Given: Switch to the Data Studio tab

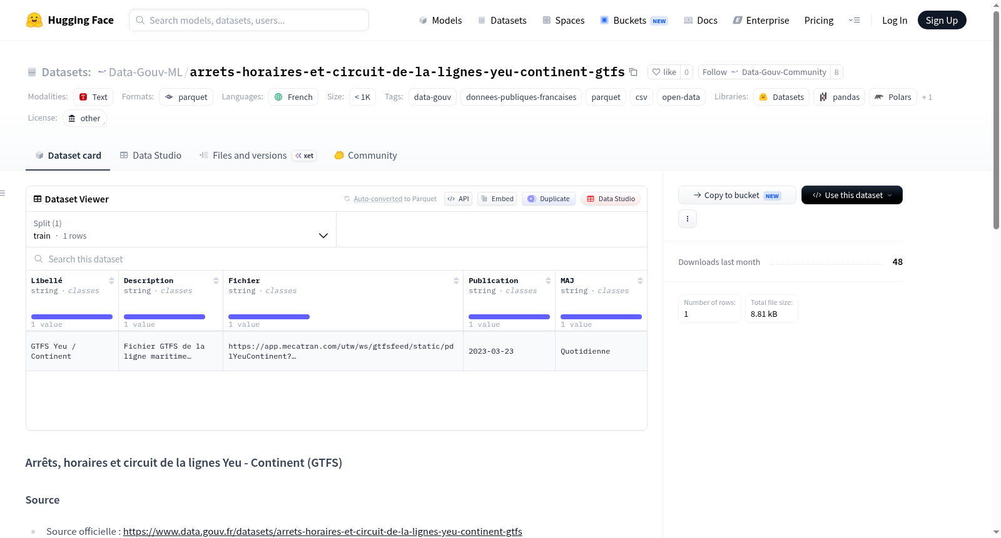Looking at the screenshot, I should coord(151,156).
